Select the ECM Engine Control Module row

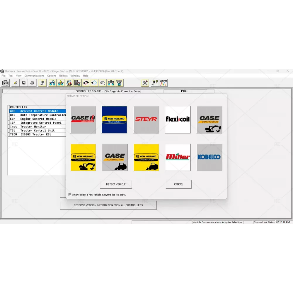[x=38, y=119]
